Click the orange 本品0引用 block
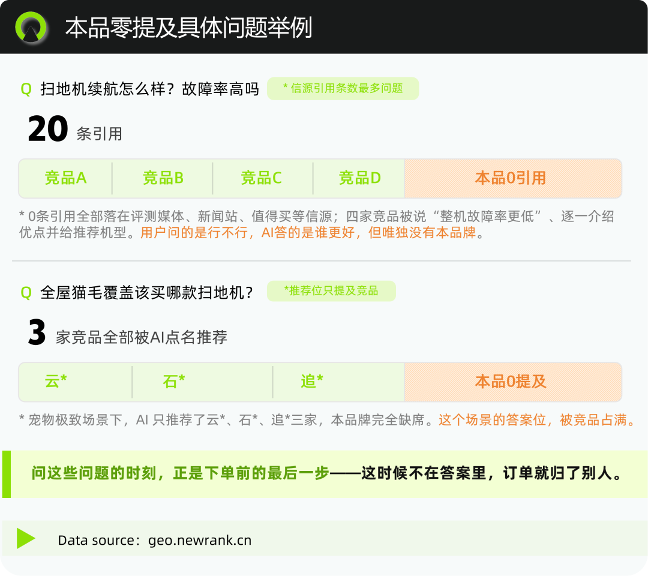This screenshot has width=648, height=576. (x=513, y=178)
